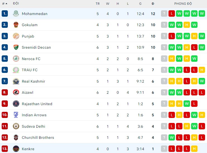Click the Gokulam team logo
The image size is (207, 153).
[16, 25]
